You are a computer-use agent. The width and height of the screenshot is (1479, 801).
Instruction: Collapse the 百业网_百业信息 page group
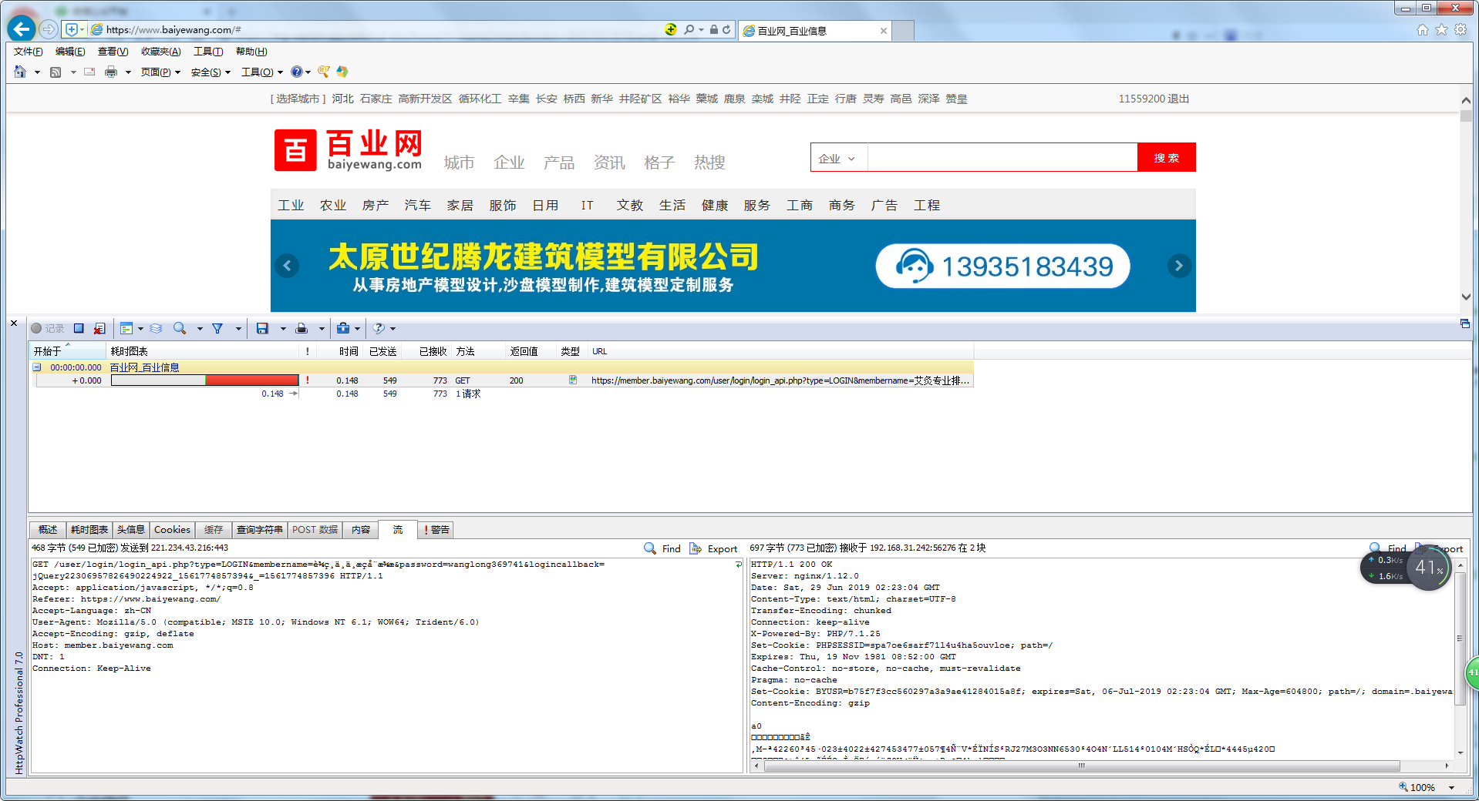36,367
